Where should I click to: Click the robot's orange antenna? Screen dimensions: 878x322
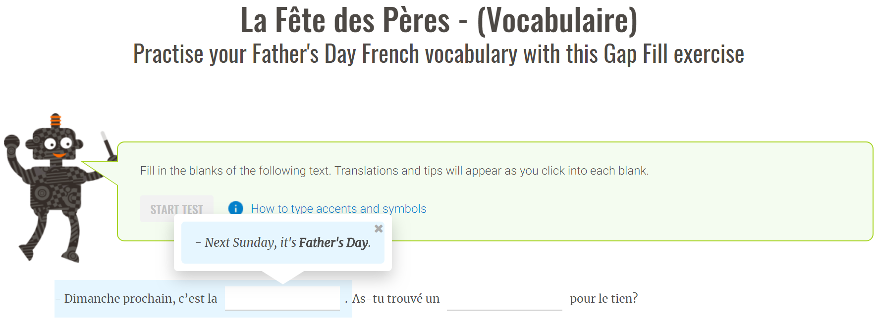click(x=55, y=120)
